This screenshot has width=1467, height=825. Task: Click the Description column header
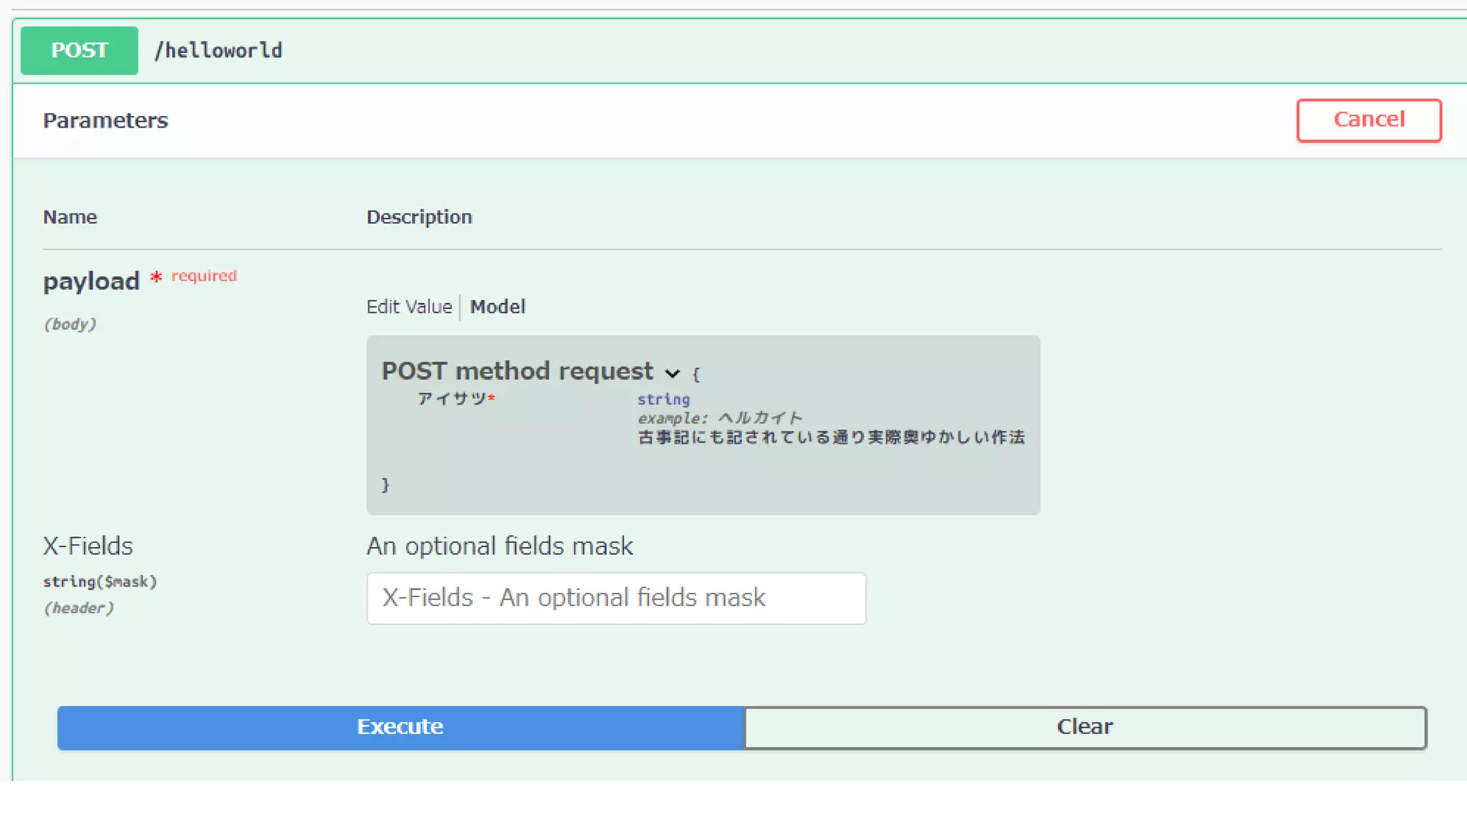click(x=419, y=217)
